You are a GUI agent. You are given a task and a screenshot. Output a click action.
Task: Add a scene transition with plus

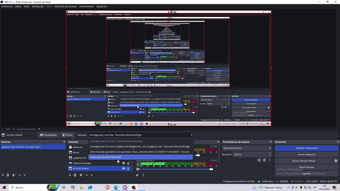(x=259, y=160)
